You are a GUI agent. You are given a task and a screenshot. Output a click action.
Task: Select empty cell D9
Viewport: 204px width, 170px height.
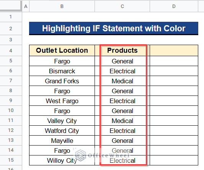(174, 101)
